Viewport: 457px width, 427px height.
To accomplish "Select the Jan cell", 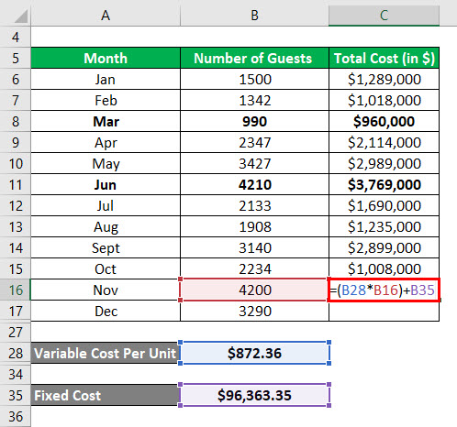I will click(106, 79).
